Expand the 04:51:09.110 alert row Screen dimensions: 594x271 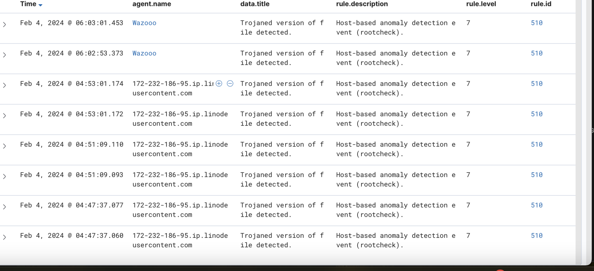[4, 146]
